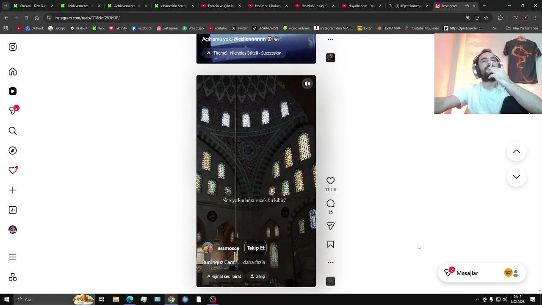542x305 pixels.
Task: Switch to Hz.ömer 1 bölüm tab
Action: pos(268,6)
